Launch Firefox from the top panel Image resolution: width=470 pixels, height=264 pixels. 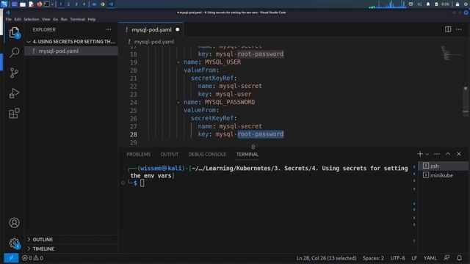(x=39, y=4)
